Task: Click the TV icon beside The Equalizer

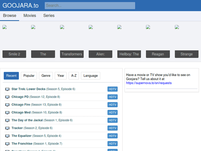Action: pos(7,136)
